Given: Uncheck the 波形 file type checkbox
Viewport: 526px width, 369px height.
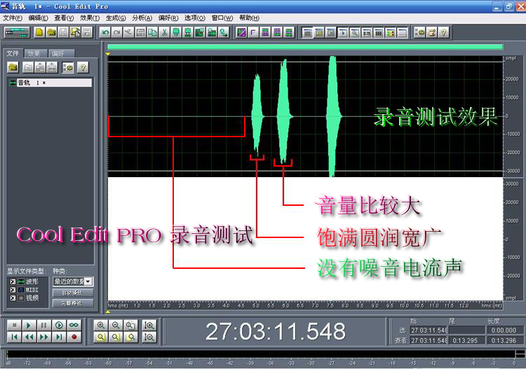Looking at the screenshot, I should tap(12, 281).
